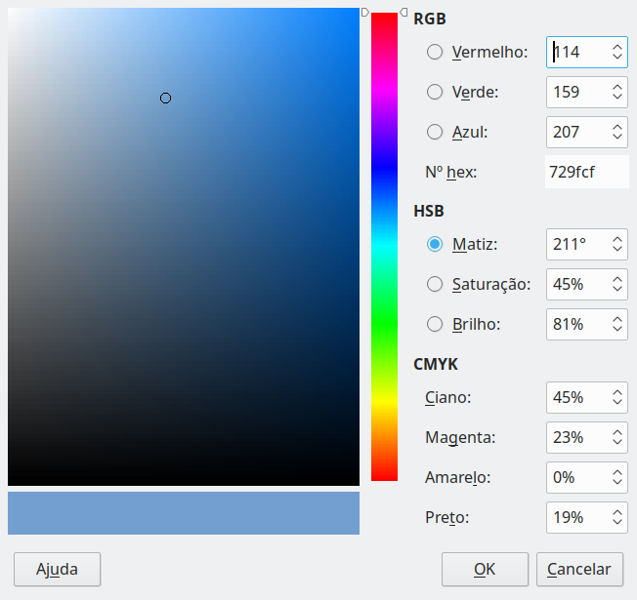Click the hex color code field
Screen dimensions: 637x600
(585, 172)
